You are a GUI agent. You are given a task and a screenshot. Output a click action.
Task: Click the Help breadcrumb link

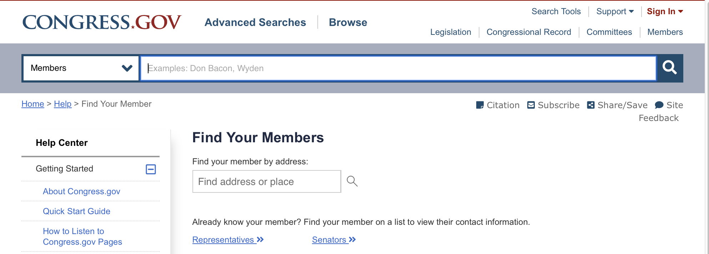click(x=62, y=104)
